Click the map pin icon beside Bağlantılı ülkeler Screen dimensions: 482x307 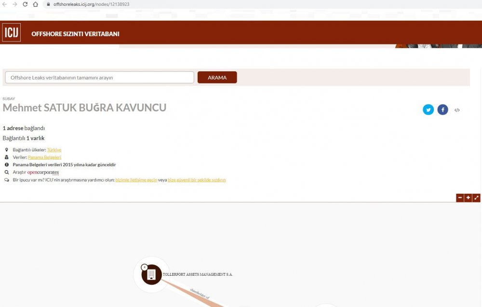point(6,150)
